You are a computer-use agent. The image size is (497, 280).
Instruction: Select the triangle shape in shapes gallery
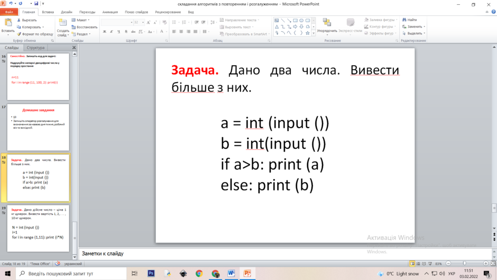(277, 26)
